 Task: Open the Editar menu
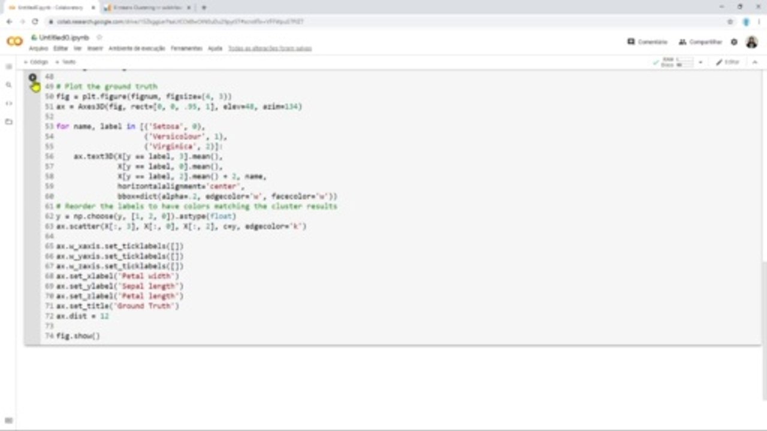tap(61, 48)
